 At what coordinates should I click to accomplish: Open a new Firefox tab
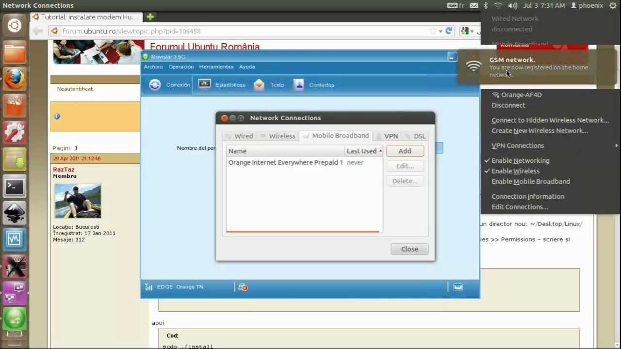[x=150, y=17]
